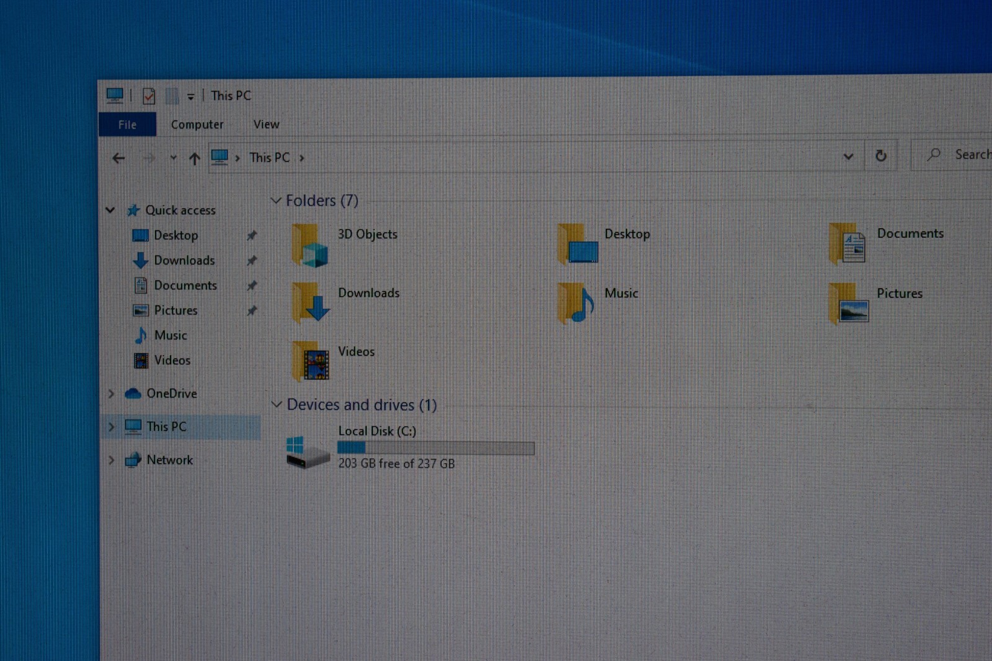992x661 pixels.
Task: Select Network in the navigation pane
Action: click(170, 460)
